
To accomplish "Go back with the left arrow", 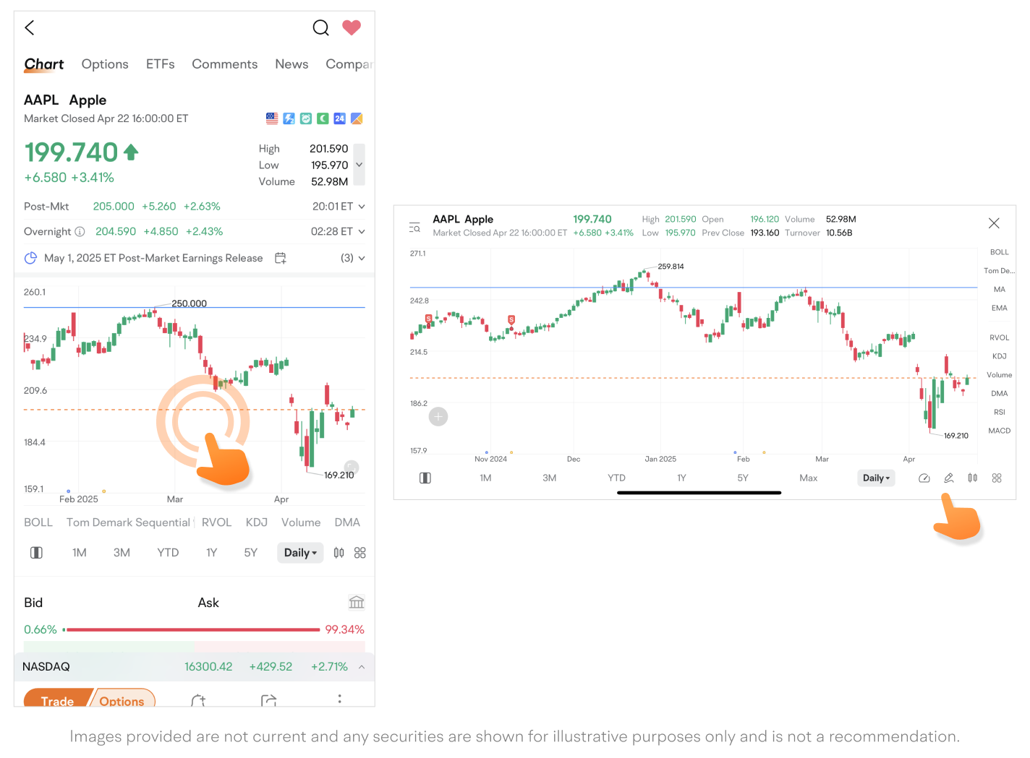I will tap(30, 27).
